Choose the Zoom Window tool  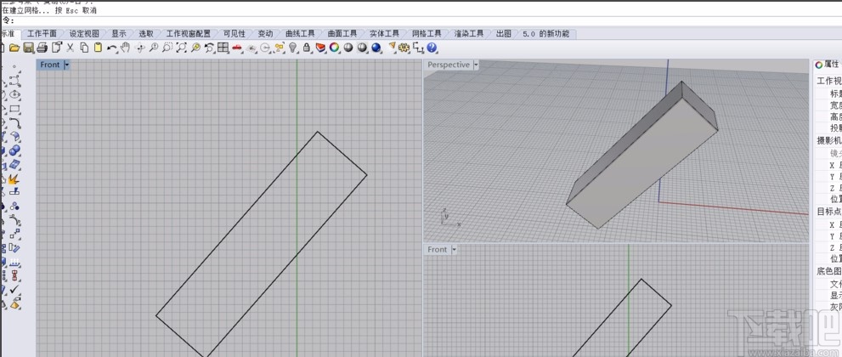(167, 48)
